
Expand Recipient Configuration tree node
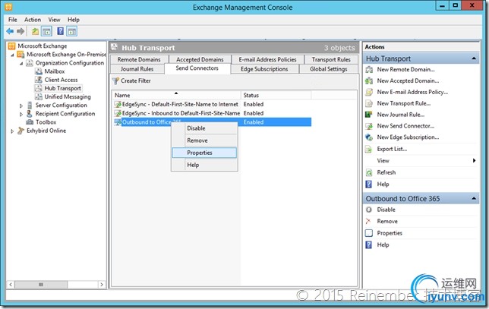[x=21, y=114]
